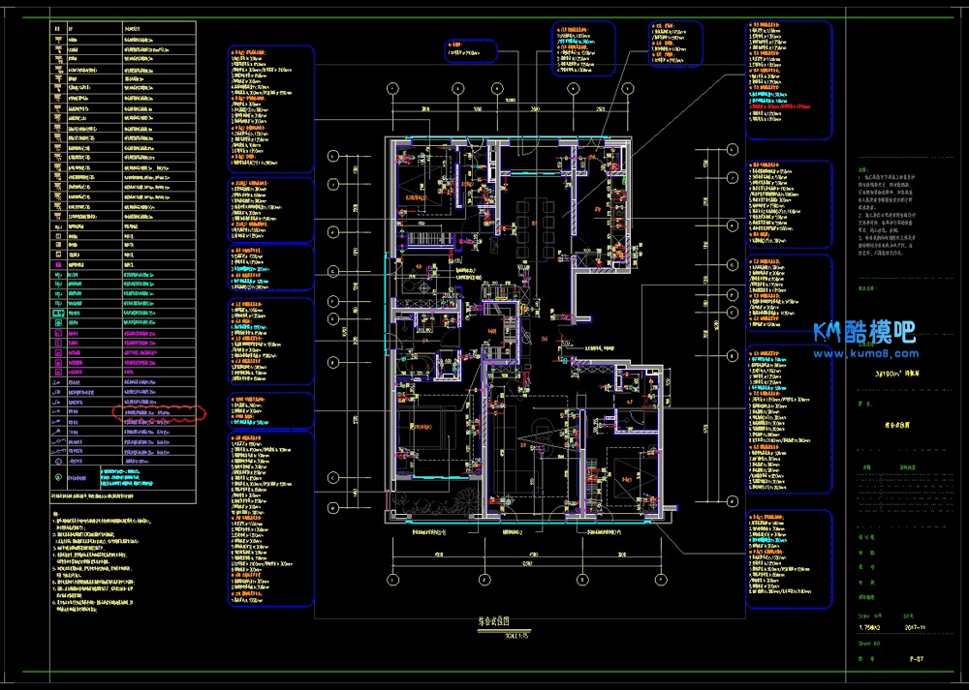This screenshot has width=969, height=690.
Task: Select the green circle symbol in the legend
Action: 58,477
